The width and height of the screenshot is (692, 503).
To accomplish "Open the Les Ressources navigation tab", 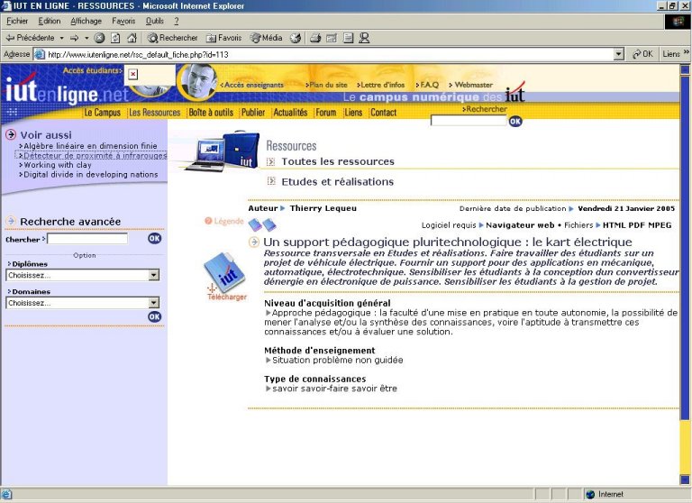I will (154, 113).
